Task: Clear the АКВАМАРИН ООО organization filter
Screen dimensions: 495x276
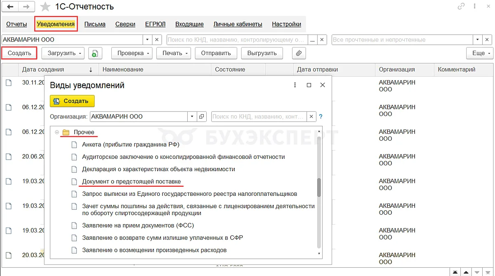Action: pyautogui.click(x=157, y=40)
